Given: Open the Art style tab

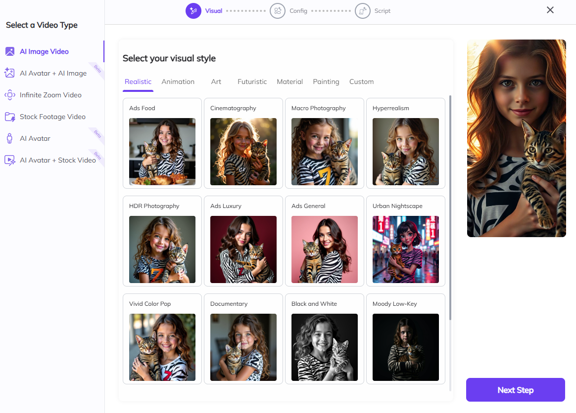Looking at the screenshot, I should (216, 82).
